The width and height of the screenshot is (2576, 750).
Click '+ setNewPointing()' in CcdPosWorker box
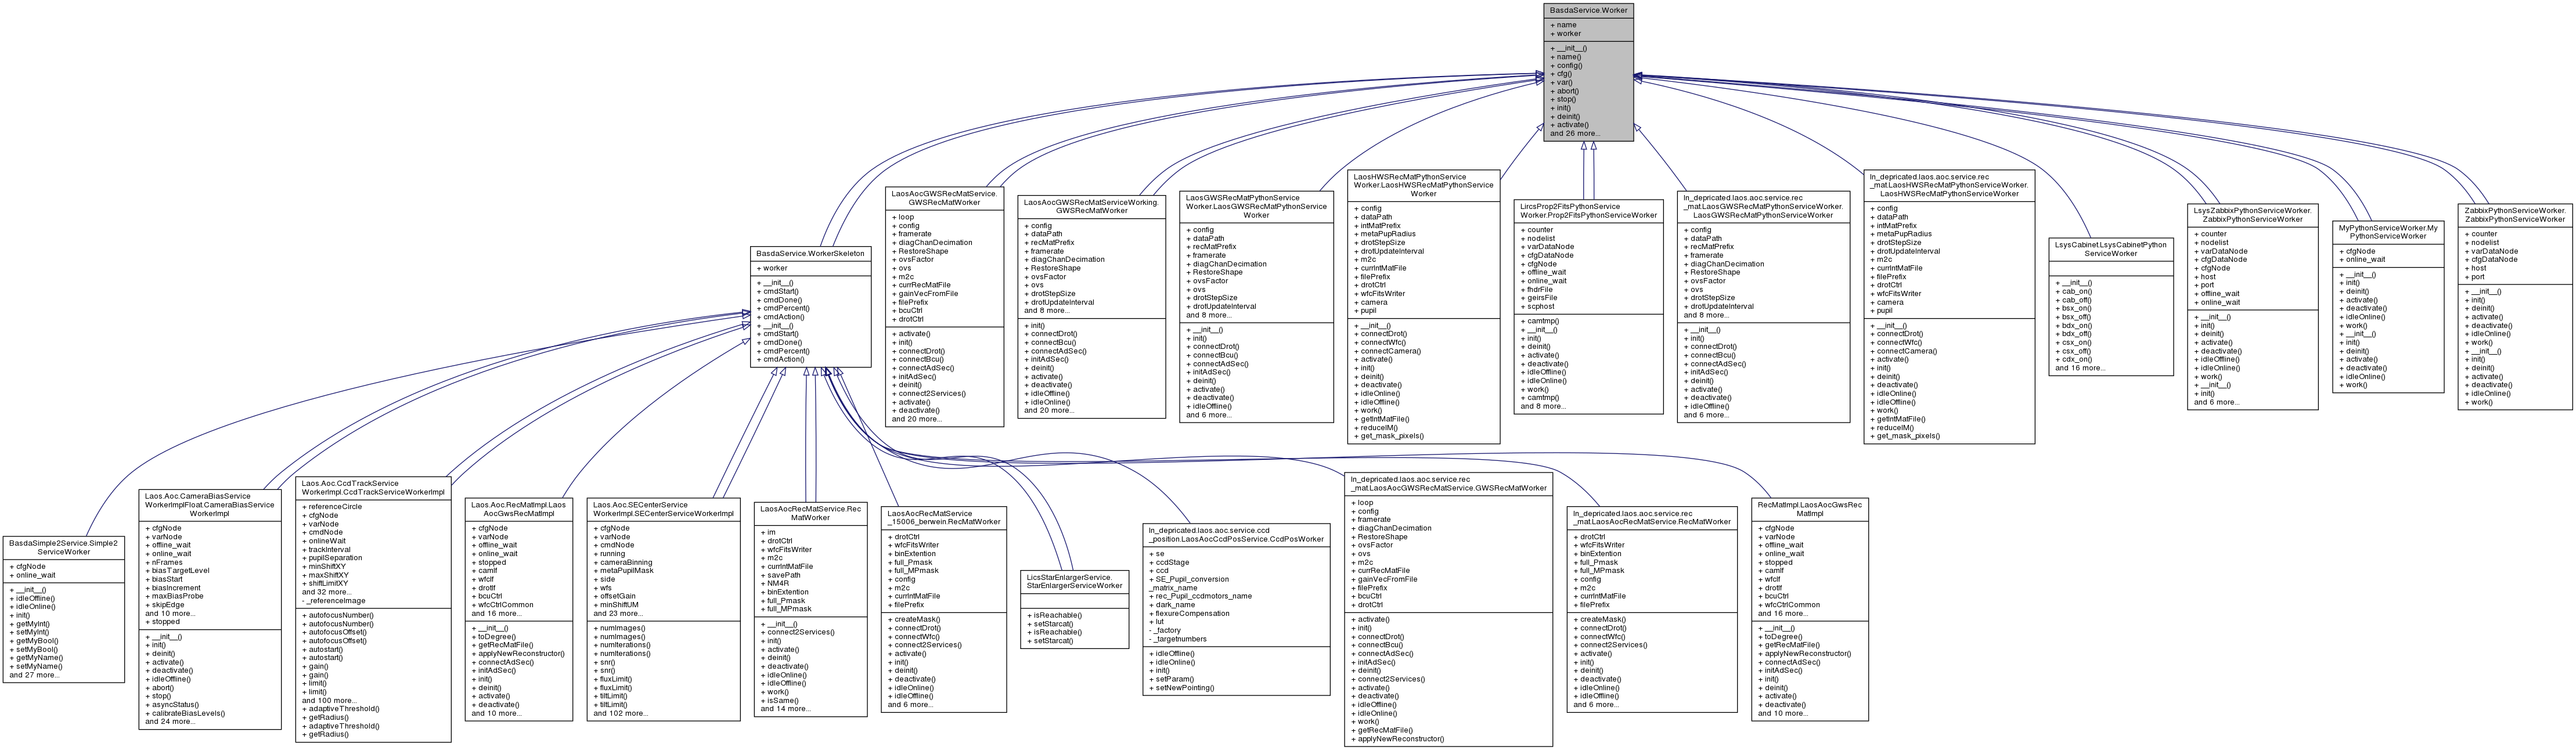(1182, 687)
